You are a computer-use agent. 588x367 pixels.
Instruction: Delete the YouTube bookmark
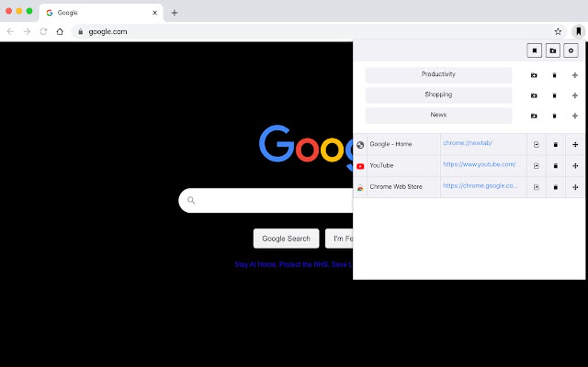click(x=556, y=166)
